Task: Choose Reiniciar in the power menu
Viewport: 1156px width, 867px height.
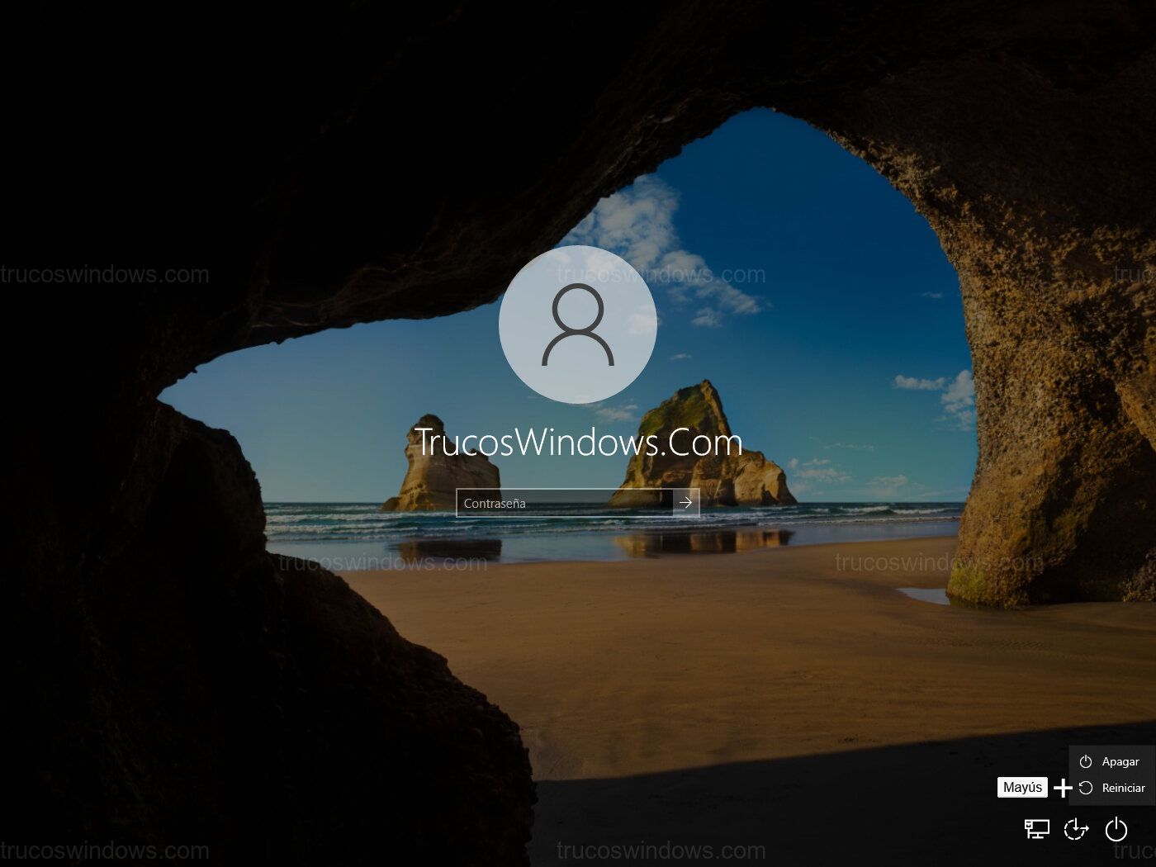Action: [x=1123, y=788]
